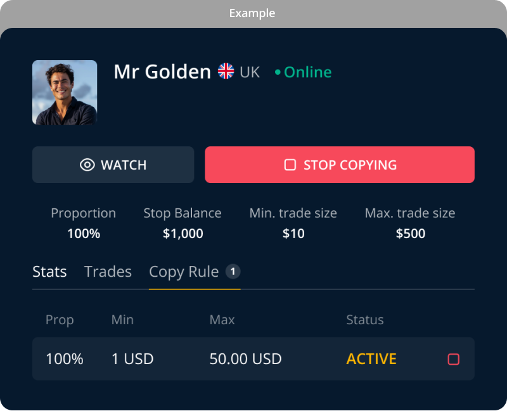Click the STOP COPYING button
Viewport: 507px width, 411px height.
(340, 165)
